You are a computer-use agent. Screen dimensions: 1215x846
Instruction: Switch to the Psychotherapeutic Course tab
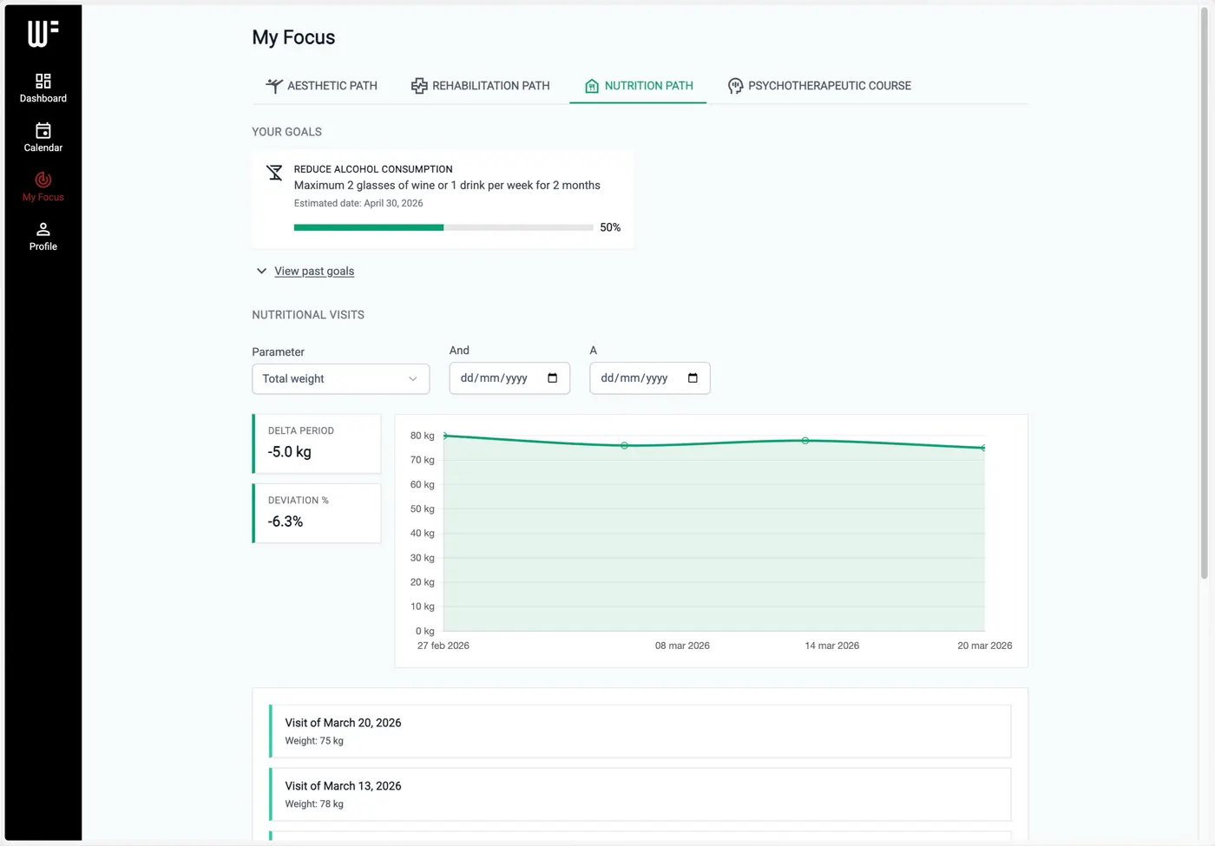tap(819, 86)
